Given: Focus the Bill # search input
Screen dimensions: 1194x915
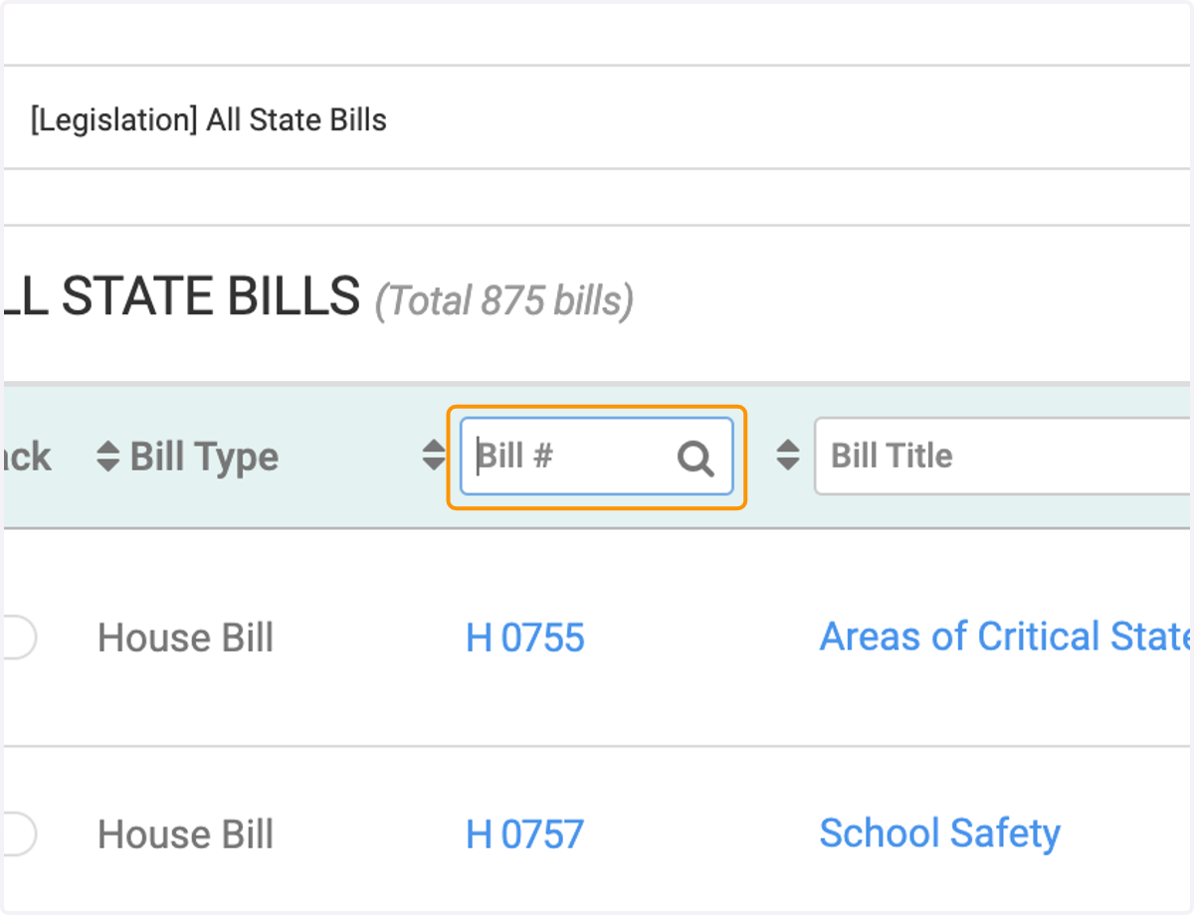Looking at the screenshot, I should 596,457.
